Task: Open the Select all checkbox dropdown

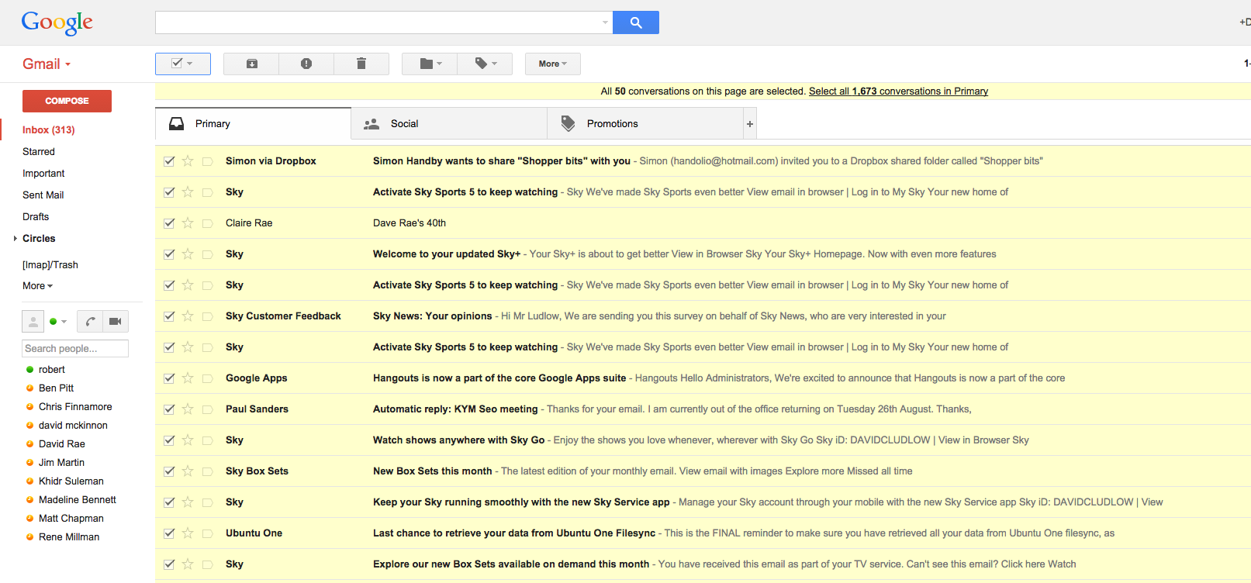Action: click(x=190, y=64)
